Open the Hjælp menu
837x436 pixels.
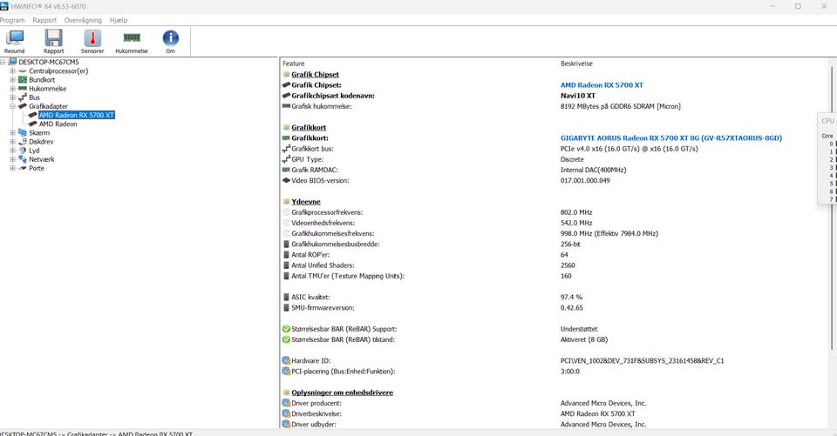(x=119, y=20)
